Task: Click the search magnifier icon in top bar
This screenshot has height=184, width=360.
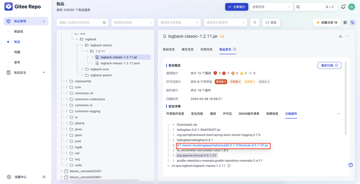Action: tap(298, 6)
